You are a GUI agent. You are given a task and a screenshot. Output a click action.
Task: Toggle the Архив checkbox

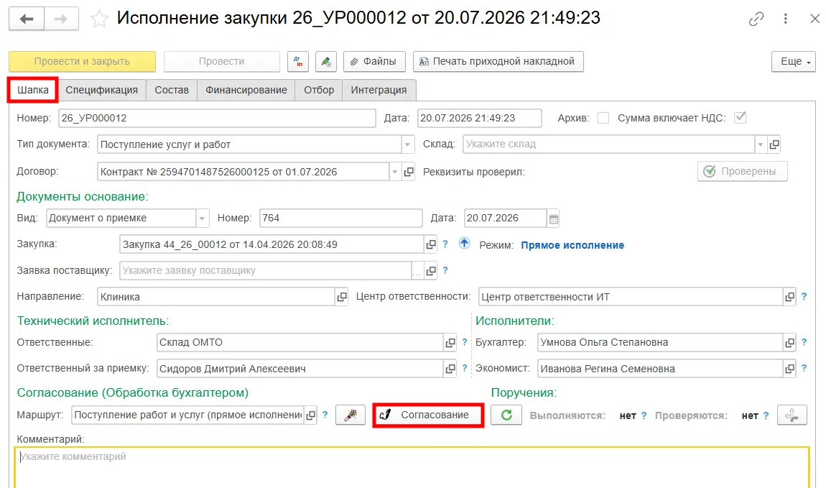click(x=603, y=118)
